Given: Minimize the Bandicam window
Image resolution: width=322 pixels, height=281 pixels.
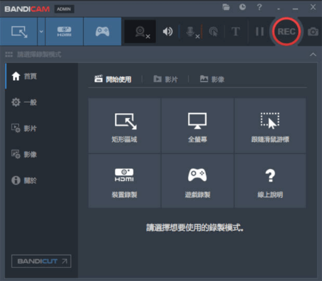Looking at the screenshot, I should pos(295,9).
